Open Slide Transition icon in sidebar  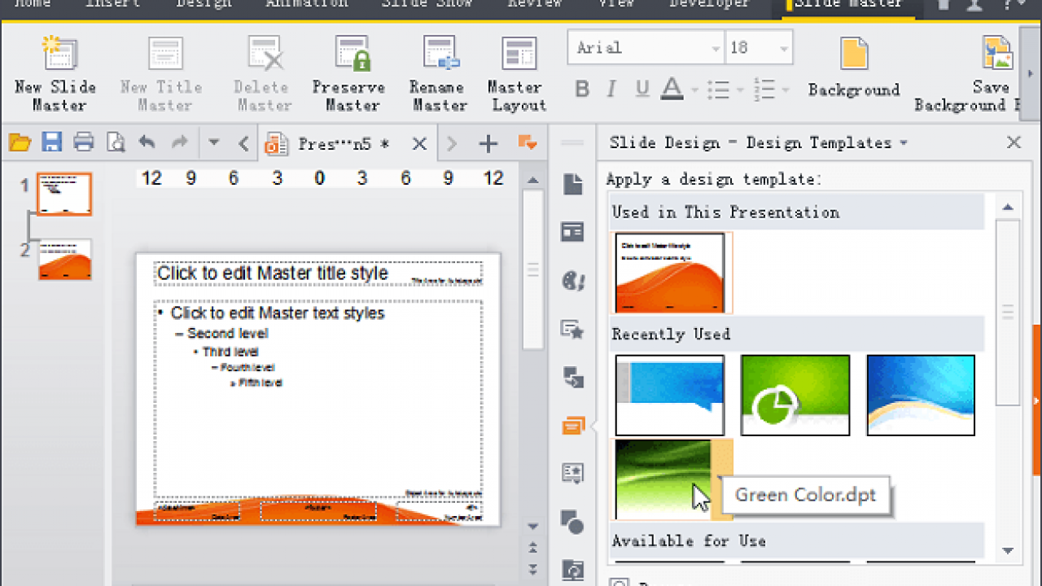tap(573, 377)
